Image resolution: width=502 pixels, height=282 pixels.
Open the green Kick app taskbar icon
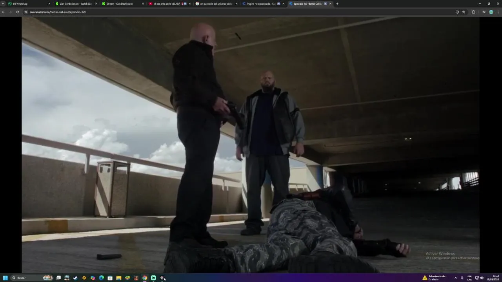153,278
